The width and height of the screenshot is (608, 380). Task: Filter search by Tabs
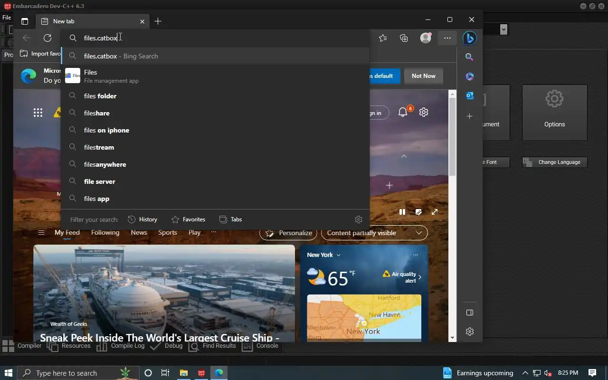click(x=230, y=219)
